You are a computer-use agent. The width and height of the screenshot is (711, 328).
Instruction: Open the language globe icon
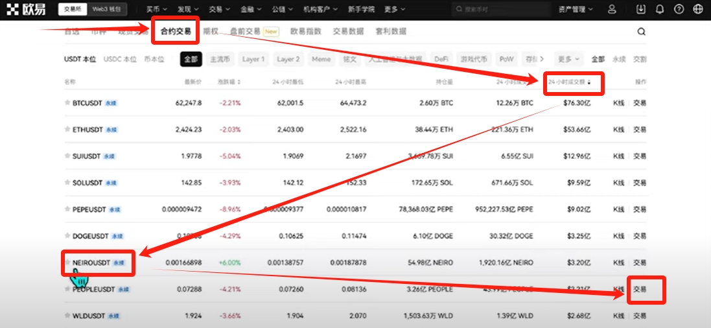(x=697, y=9)
